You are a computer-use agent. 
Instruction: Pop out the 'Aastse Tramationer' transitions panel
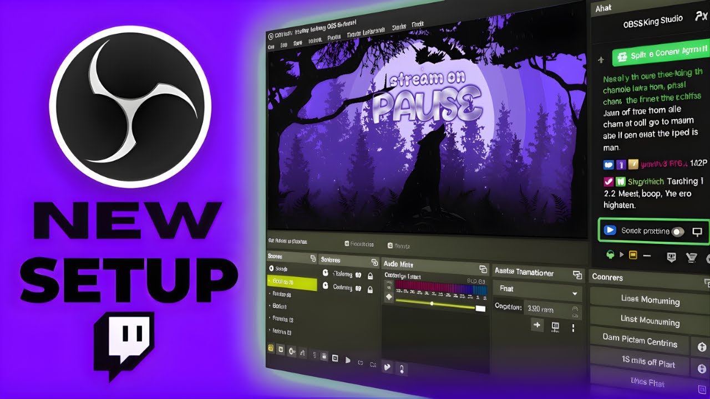577,275
